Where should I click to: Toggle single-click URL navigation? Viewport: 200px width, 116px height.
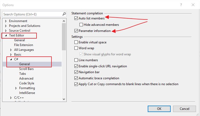[x=76, y=66]
